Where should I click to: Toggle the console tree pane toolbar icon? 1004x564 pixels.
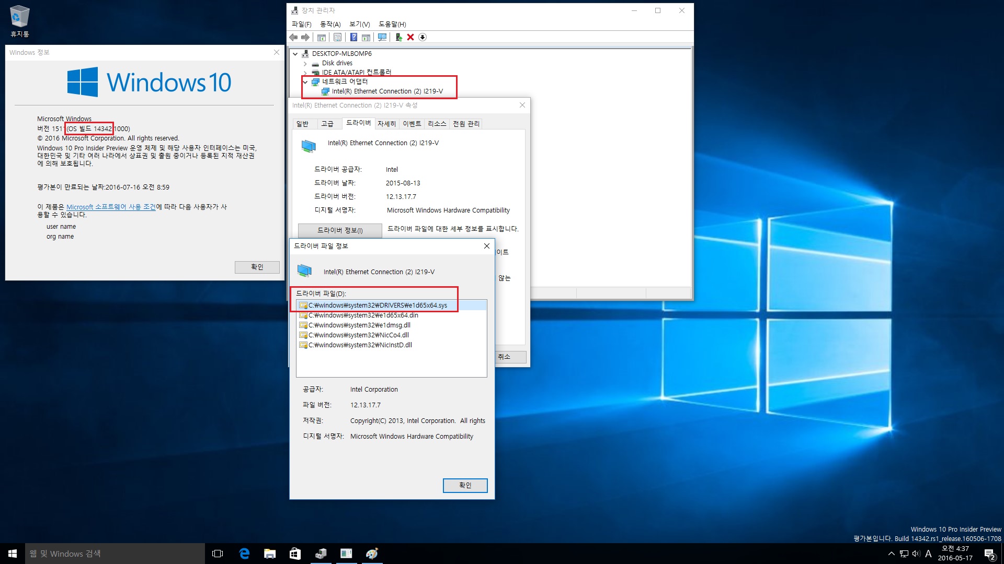click(x=322, y=37)
